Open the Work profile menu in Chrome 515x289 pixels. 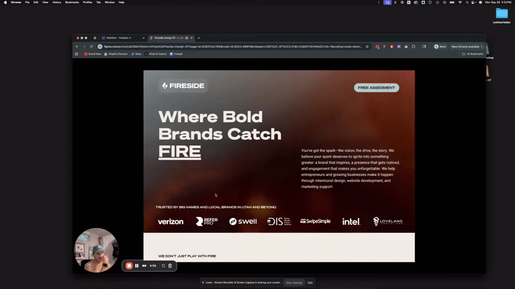(x=440, y=47)
